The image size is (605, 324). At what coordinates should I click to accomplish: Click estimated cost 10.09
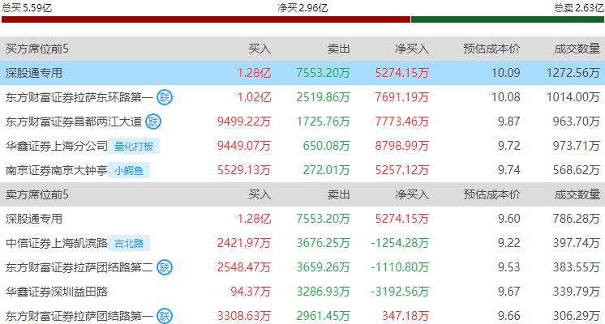505,73
